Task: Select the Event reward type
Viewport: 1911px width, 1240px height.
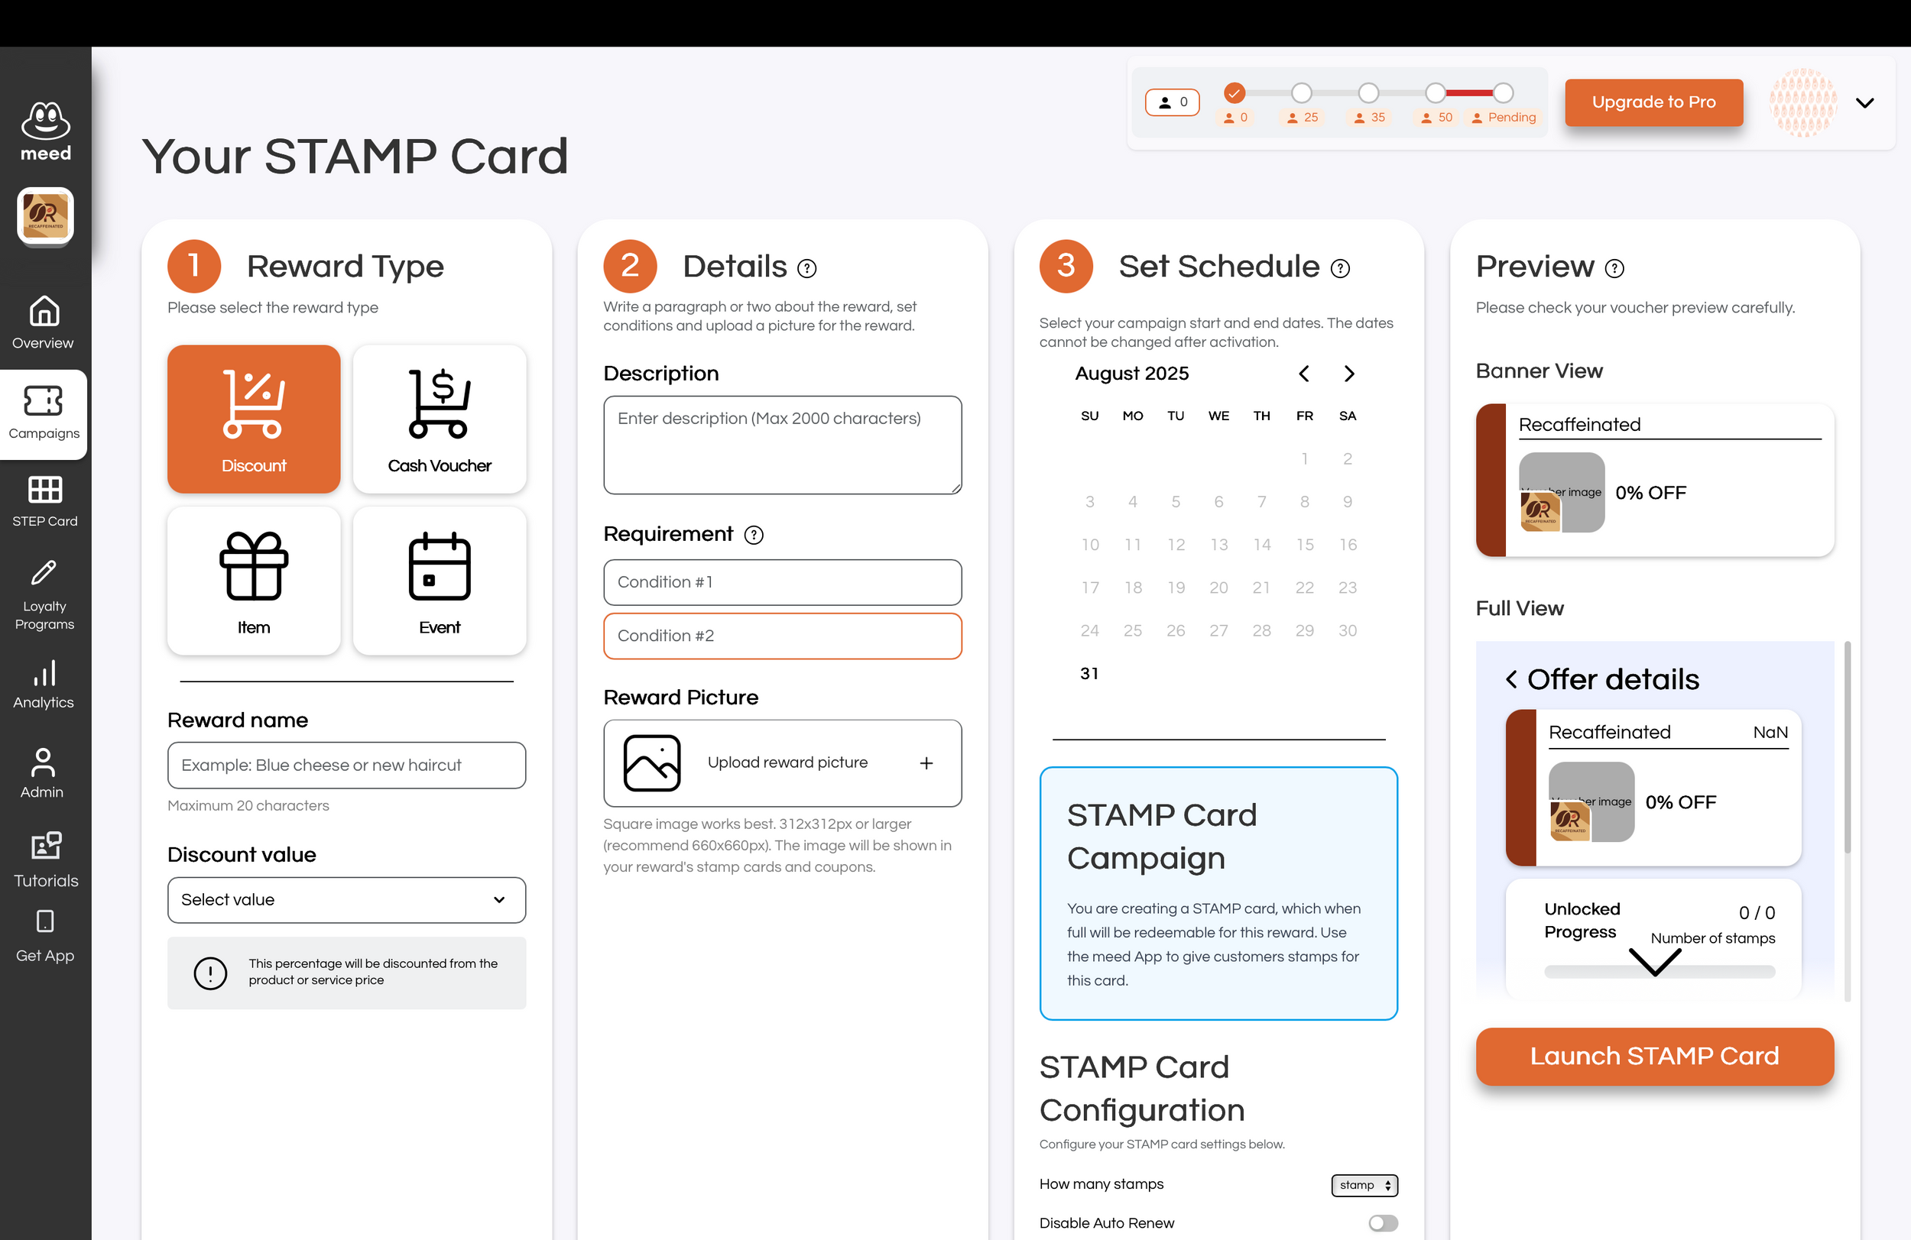Action: pyautogui.click(x=440, y=581)
